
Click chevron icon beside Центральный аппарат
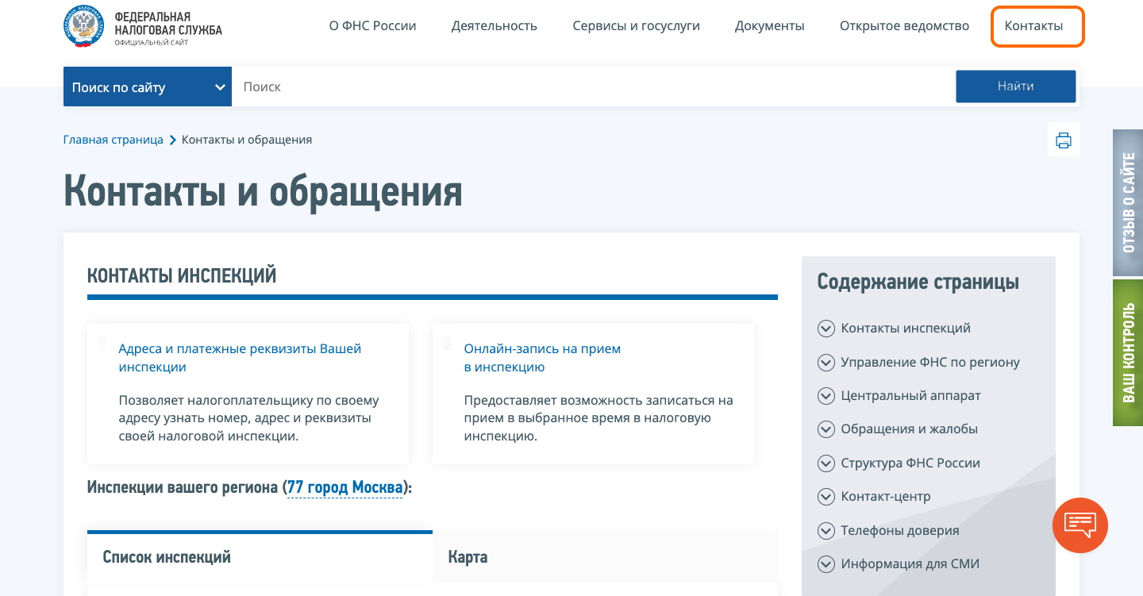pyautogui.click(x=826, y=396)
